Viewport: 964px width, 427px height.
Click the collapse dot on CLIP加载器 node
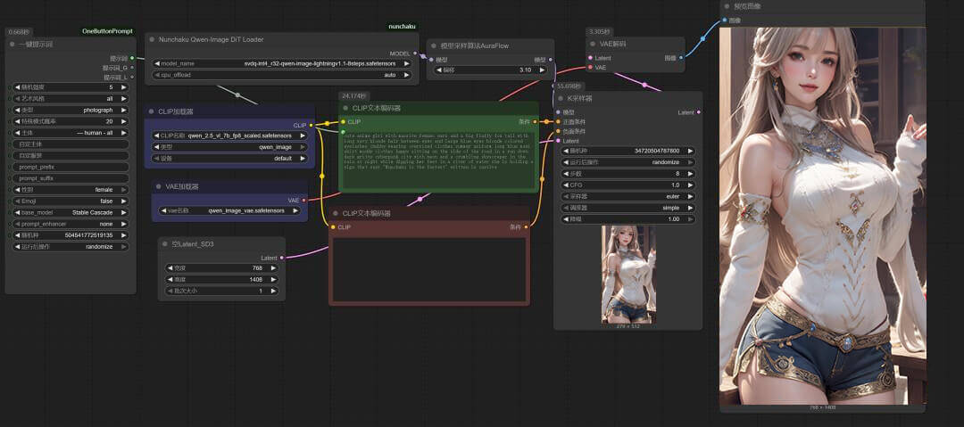(151, 111)
